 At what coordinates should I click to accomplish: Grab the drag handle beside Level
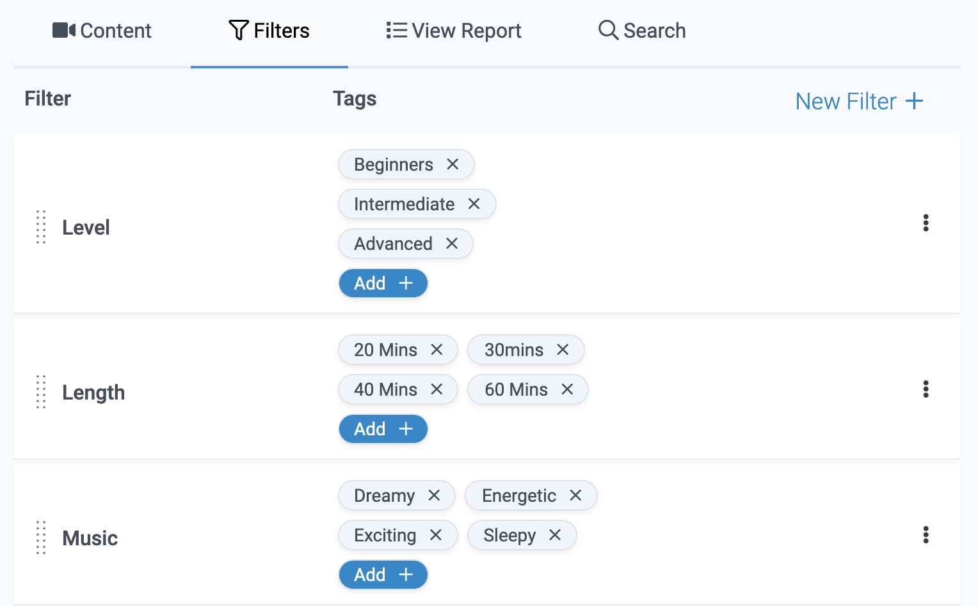pos(40,227)
